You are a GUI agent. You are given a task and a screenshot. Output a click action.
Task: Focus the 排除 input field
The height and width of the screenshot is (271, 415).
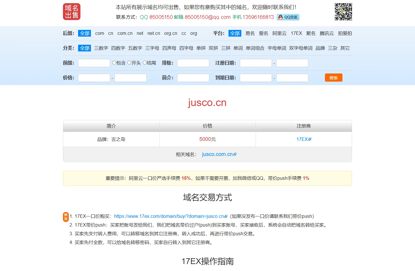click(193, 63)
